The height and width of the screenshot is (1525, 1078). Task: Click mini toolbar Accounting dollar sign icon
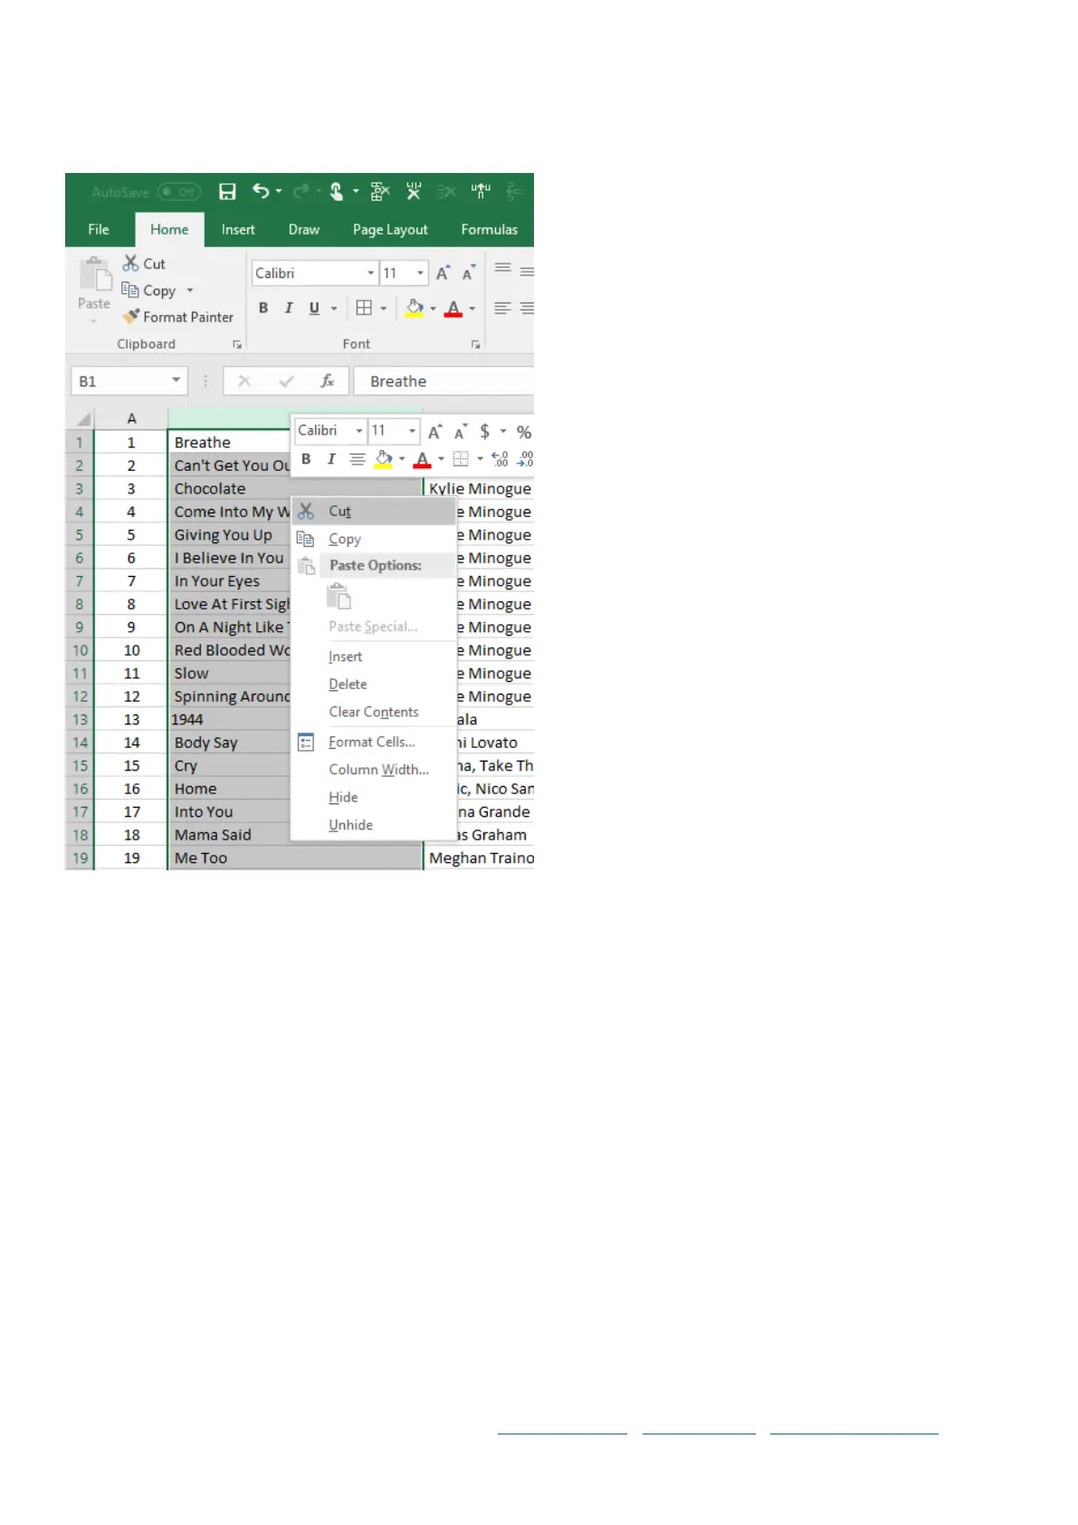coord(485,432)
